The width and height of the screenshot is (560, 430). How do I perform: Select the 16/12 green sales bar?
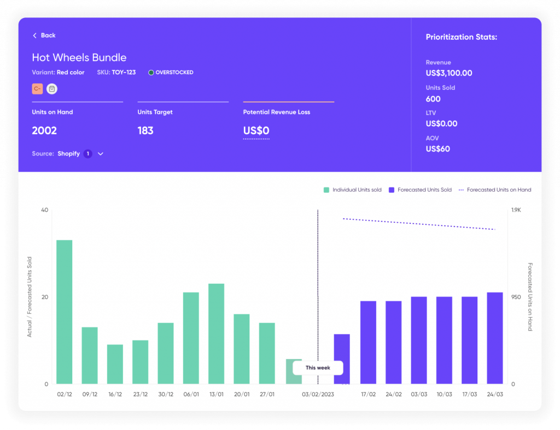click(x=115, y=364)
